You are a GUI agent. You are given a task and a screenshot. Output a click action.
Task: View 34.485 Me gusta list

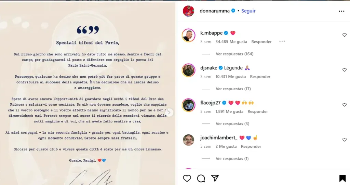pos(231,42)
